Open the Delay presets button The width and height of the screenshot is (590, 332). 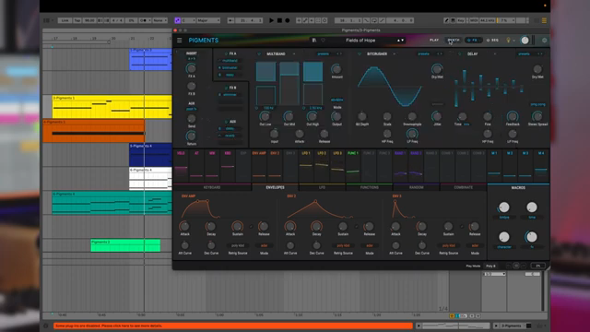click(525, 53)
